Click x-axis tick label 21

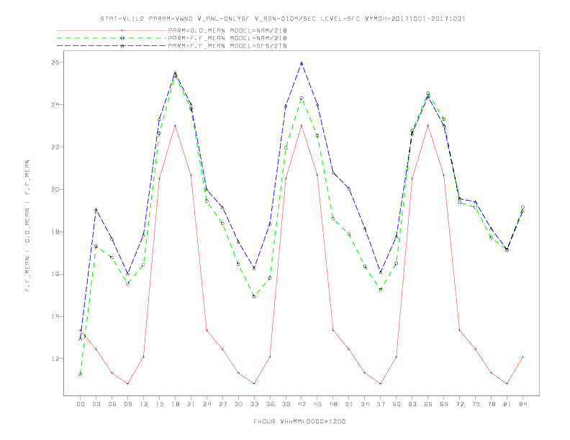coord(191,404)
